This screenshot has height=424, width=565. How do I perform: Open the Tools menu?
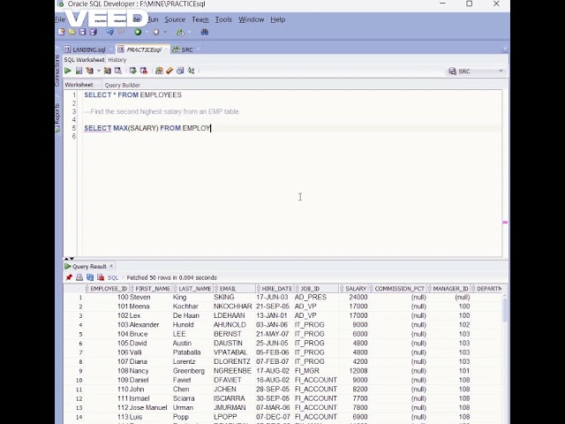click(x=223, y=19)
